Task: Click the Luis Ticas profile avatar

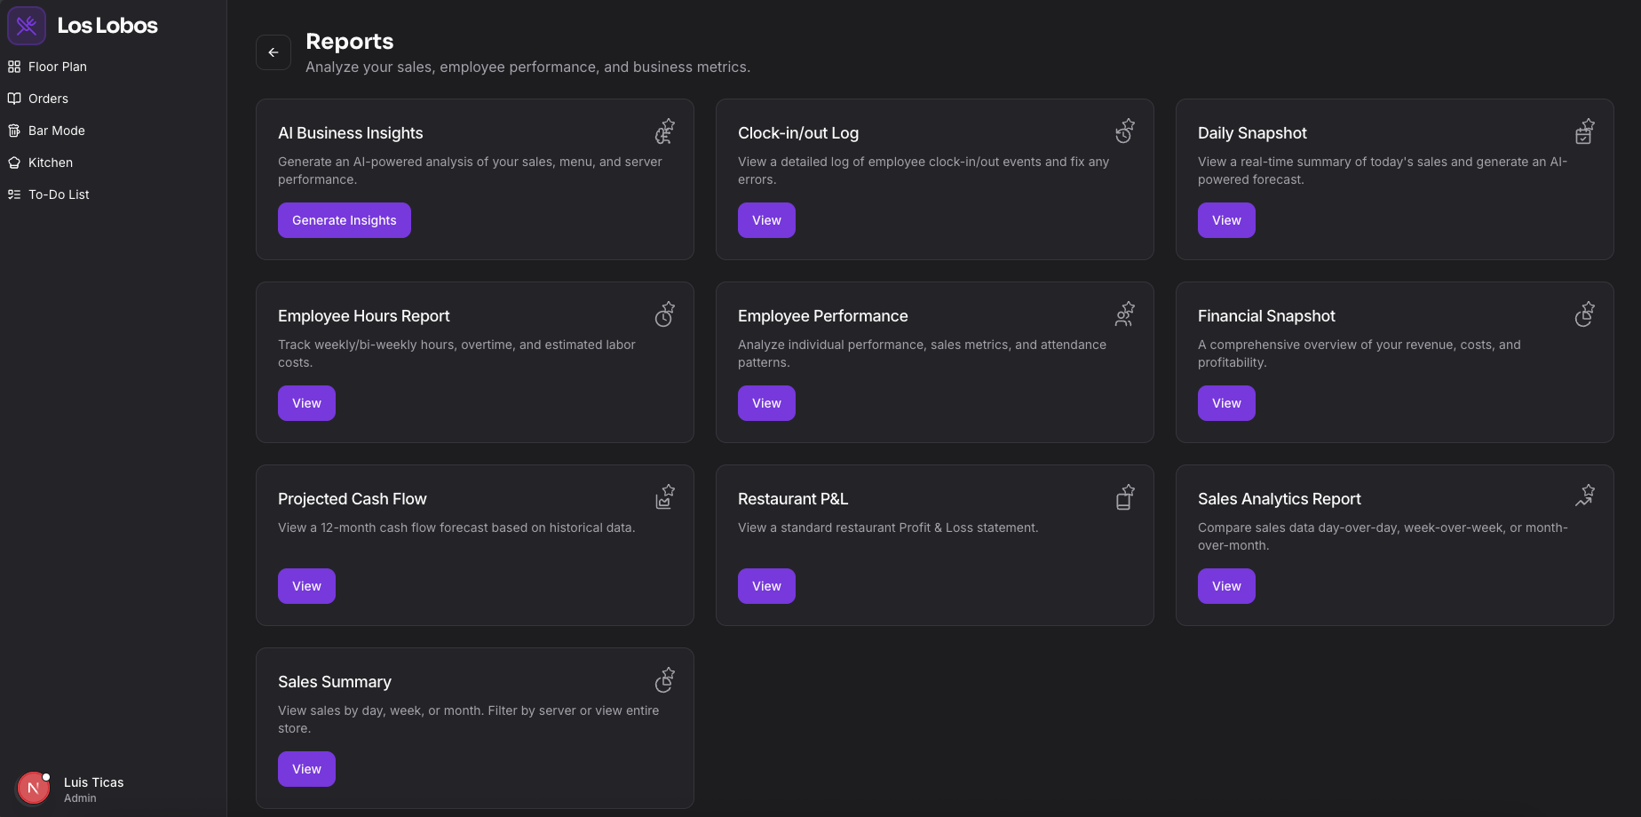Action: click(33, 788)
